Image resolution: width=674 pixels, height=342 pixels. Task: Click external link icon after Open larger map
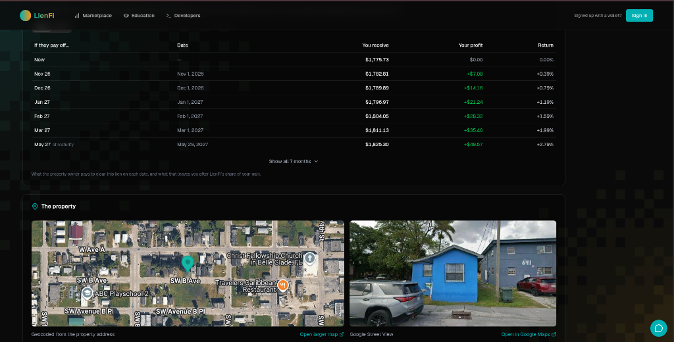coord(342,334)
